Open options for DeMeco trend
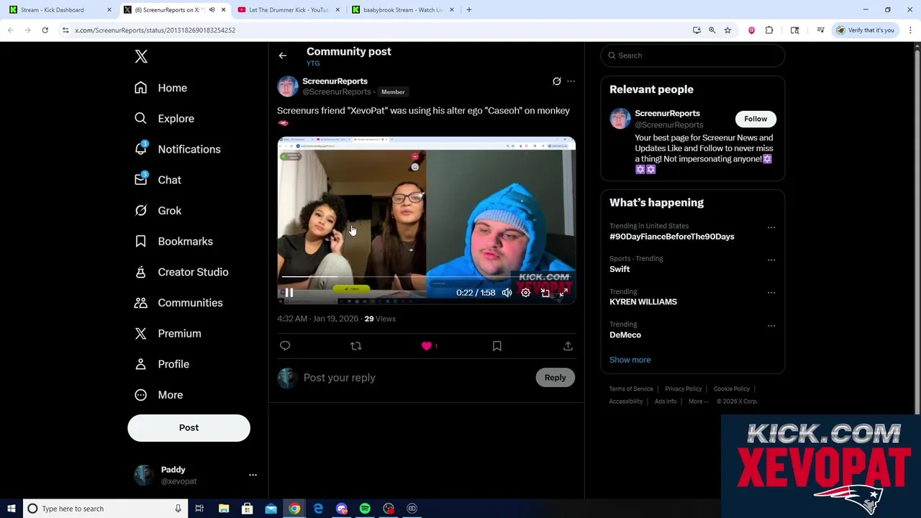This screenshot has width=921, height=518. point(771,325)
